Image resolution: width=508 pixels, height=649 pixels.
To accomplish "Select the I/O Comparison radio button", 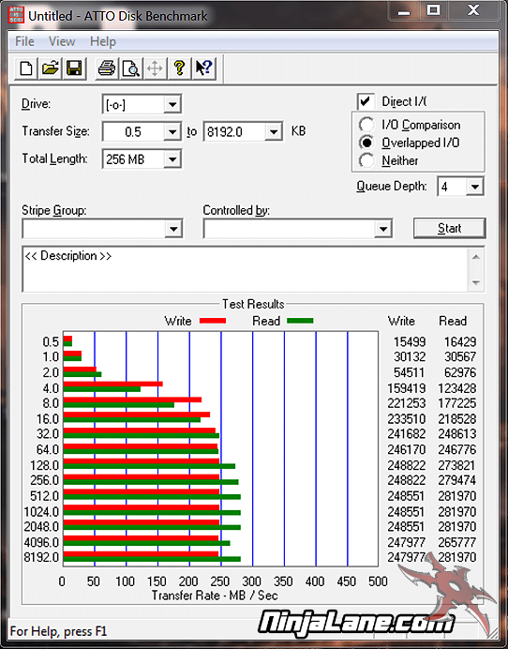I will (366, 125).
